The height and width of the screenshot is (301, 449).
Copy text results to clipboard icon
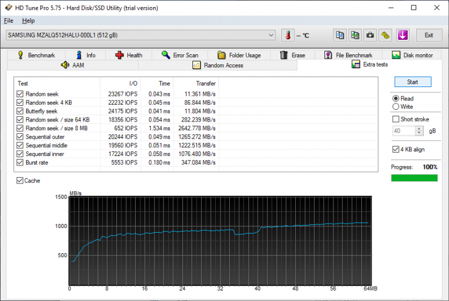pyautogui.click(x=340, y=35)
